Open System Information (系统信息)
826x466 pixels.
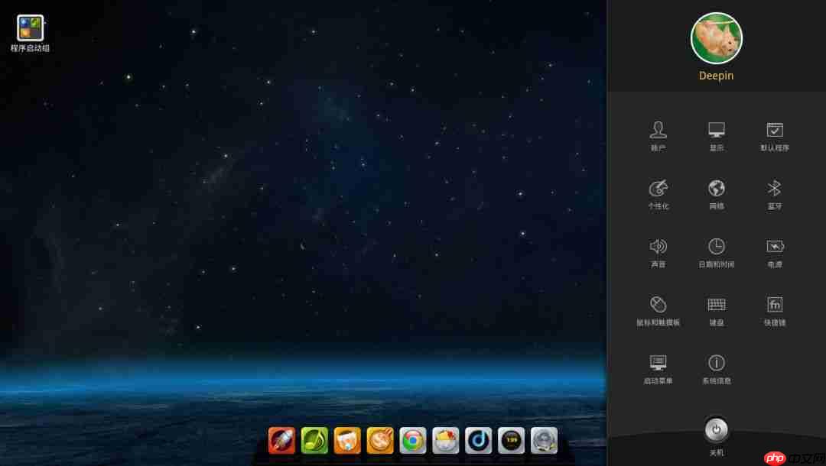coord(716,367)
